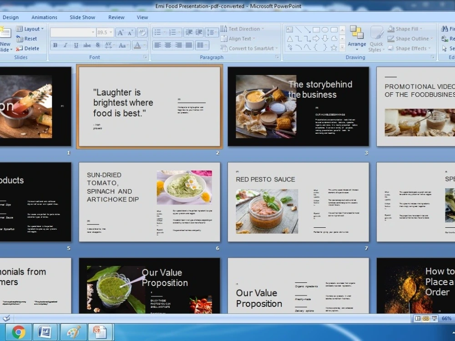Screen dimensions: 455x341
Task: Select the Down Arrow block shape
Action: [325, 39]
